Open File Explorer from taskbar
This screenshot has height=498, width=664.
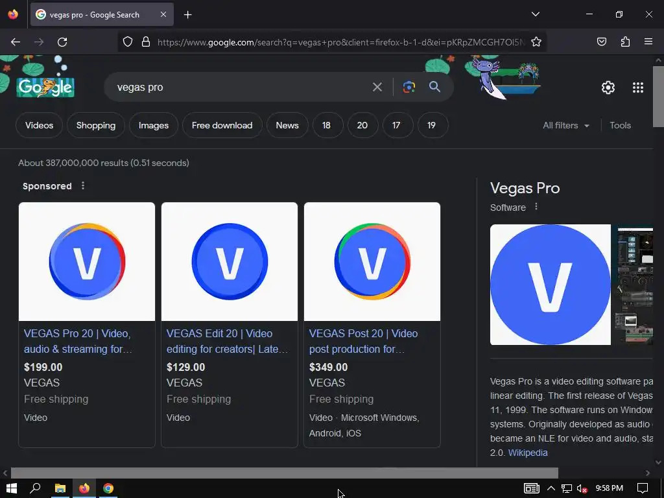pyautogui.click(x=60, y=488)
